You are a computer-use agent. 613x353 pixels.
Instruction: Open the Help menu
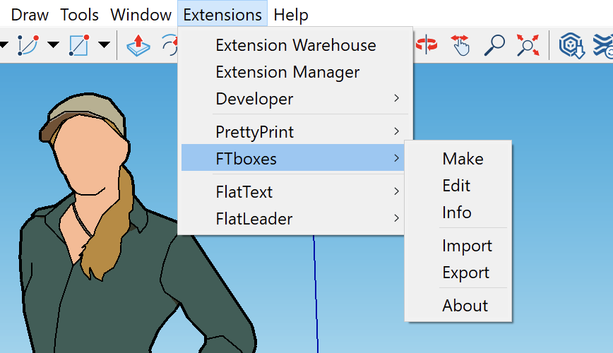pos(290,15)
